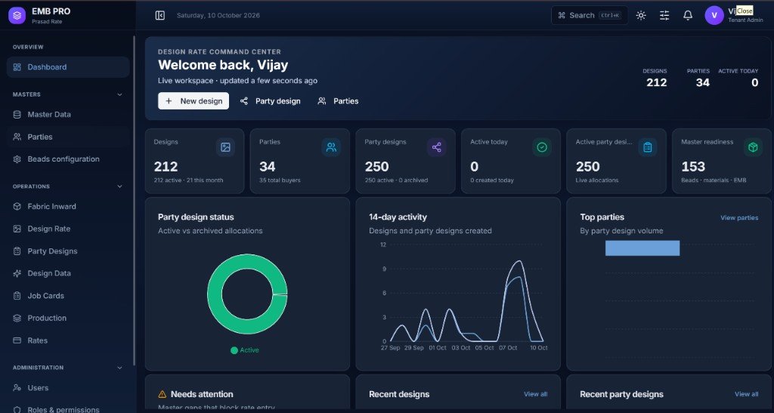Image resolution: width=774 pixels, height=413 pixels.
Task: Click the EMB PRO logo icon
Action: pos(17,15)
